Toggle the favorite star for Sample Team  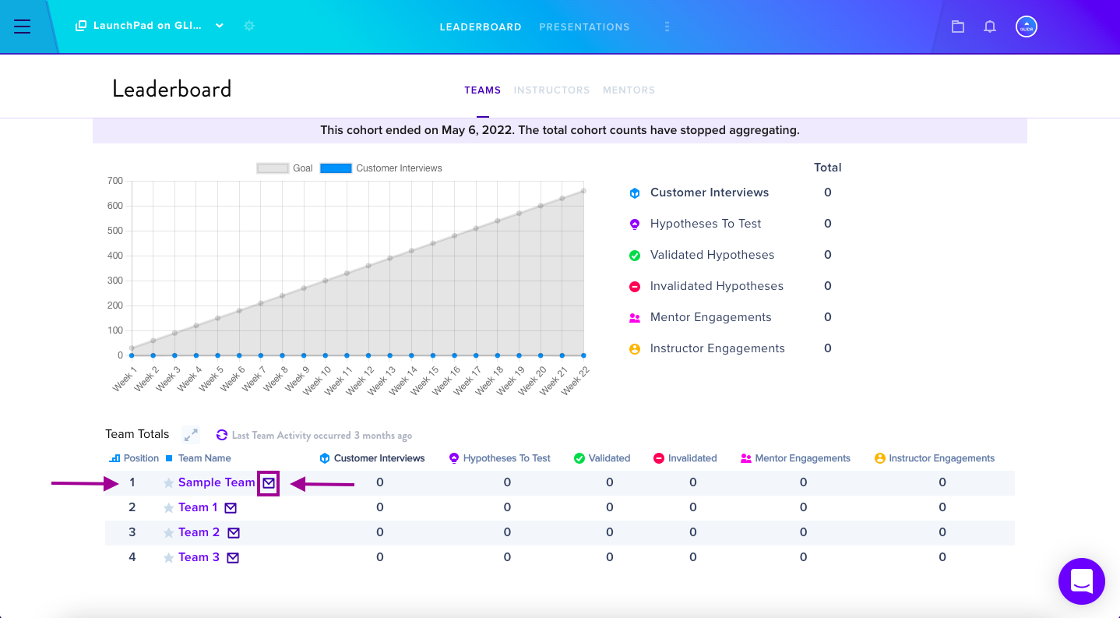(x=168, y=483)
